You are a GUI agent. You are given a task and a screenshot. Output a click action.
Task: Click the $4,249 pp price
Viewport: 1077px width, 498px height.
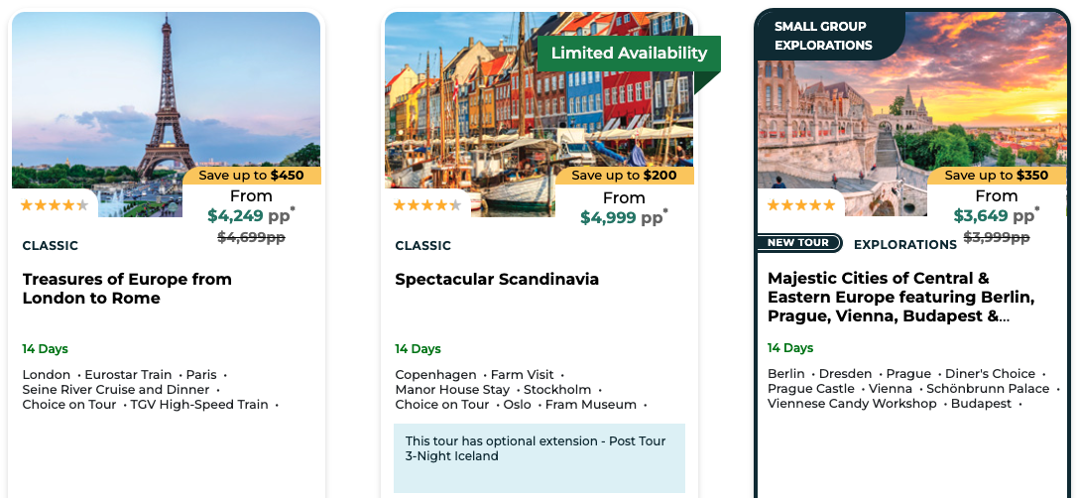[x=249, y=215]
